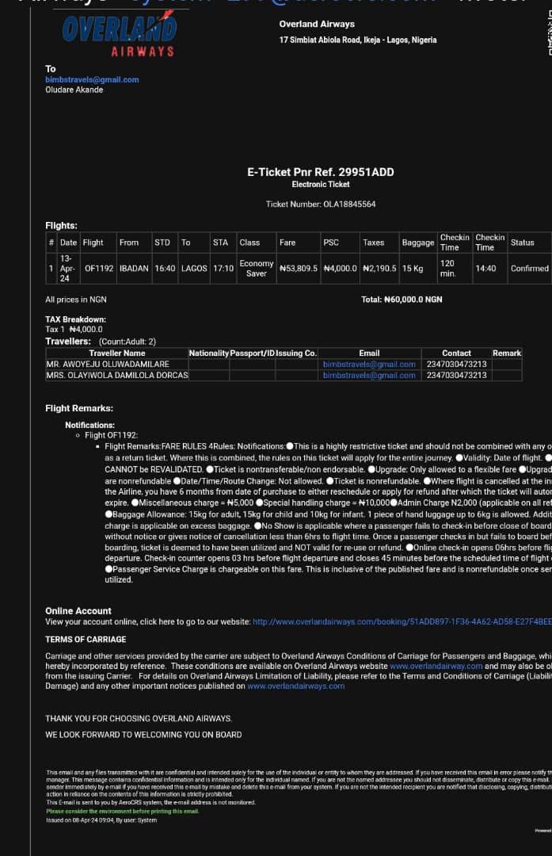Click Mrs. Olayiwola's contact number 2347030473213
Viewport: 552px width, 856px height.
(x=456, y=375)
